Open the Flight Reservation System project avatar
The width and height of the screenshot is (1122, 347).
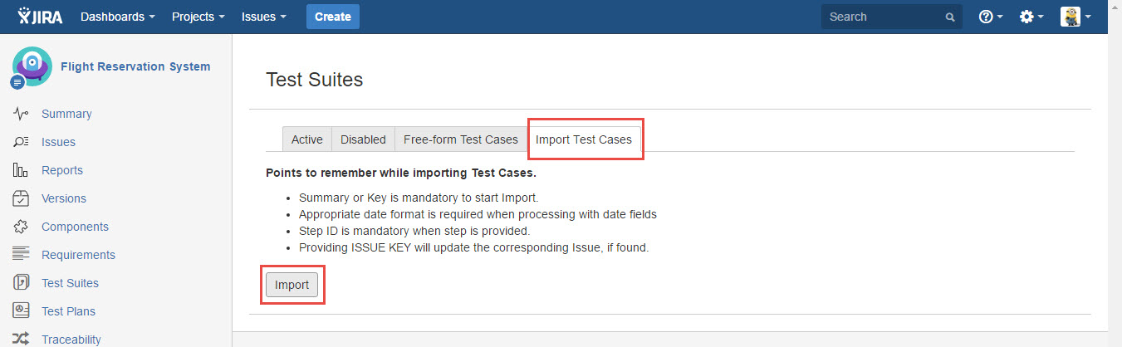pos(32,67)
